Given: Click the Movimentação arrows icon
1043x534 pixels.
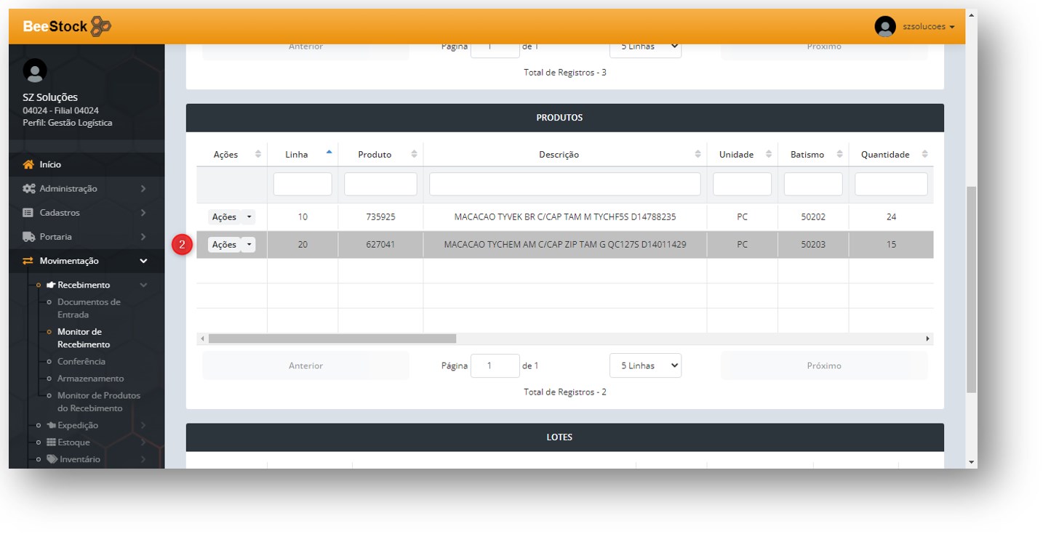Looking at the screenshot, I should point(29,261).
